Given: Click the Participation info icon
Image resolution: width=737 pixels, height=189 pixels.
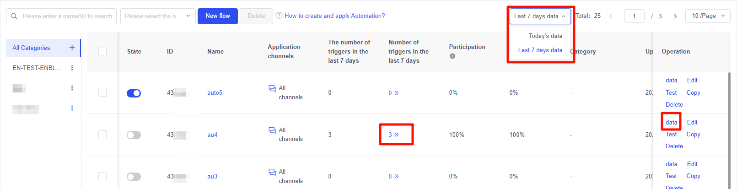Looking at the screenshot, I should click(x=452, y=56).
